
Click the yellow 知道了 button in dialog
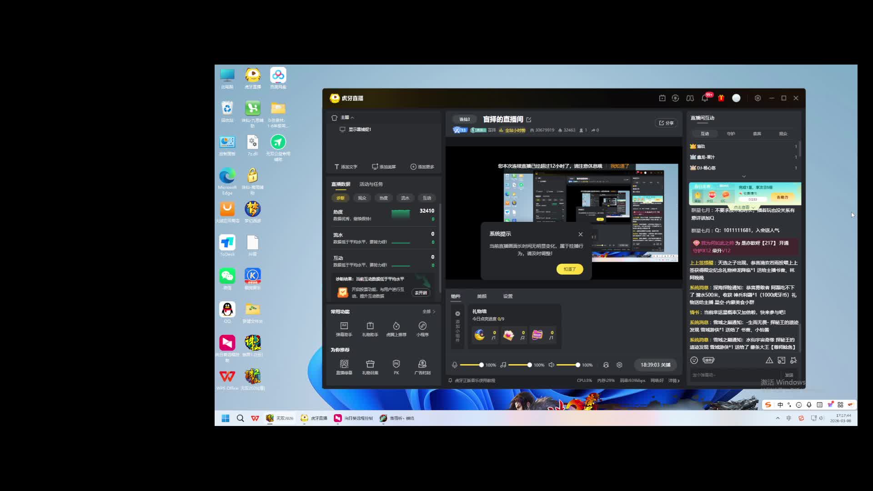pyautogui.click(x=569, y=269)
